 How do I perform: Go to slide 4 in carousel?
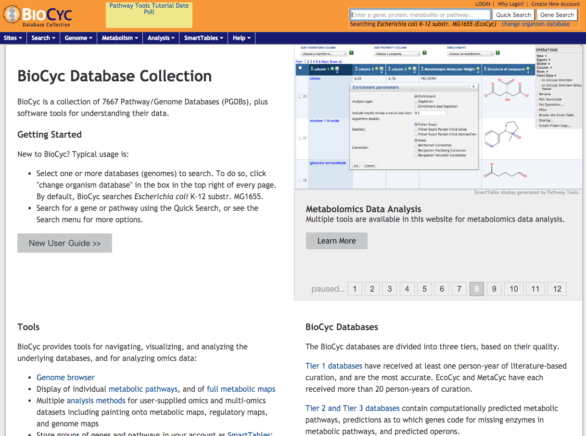407,289
